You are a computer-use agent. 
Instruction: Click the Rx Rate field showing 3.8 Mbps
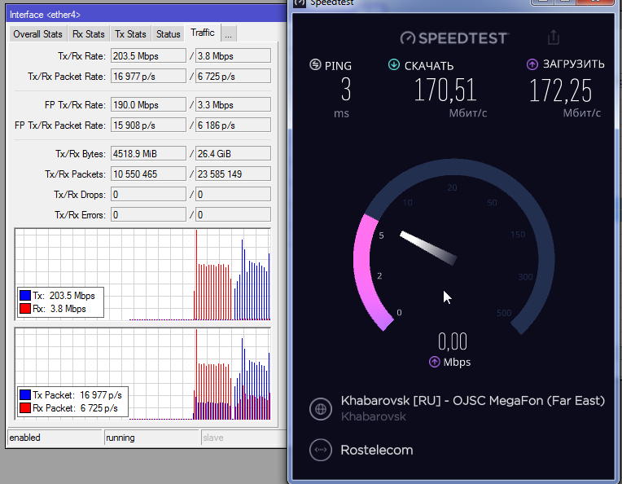[x=233, y=56]
